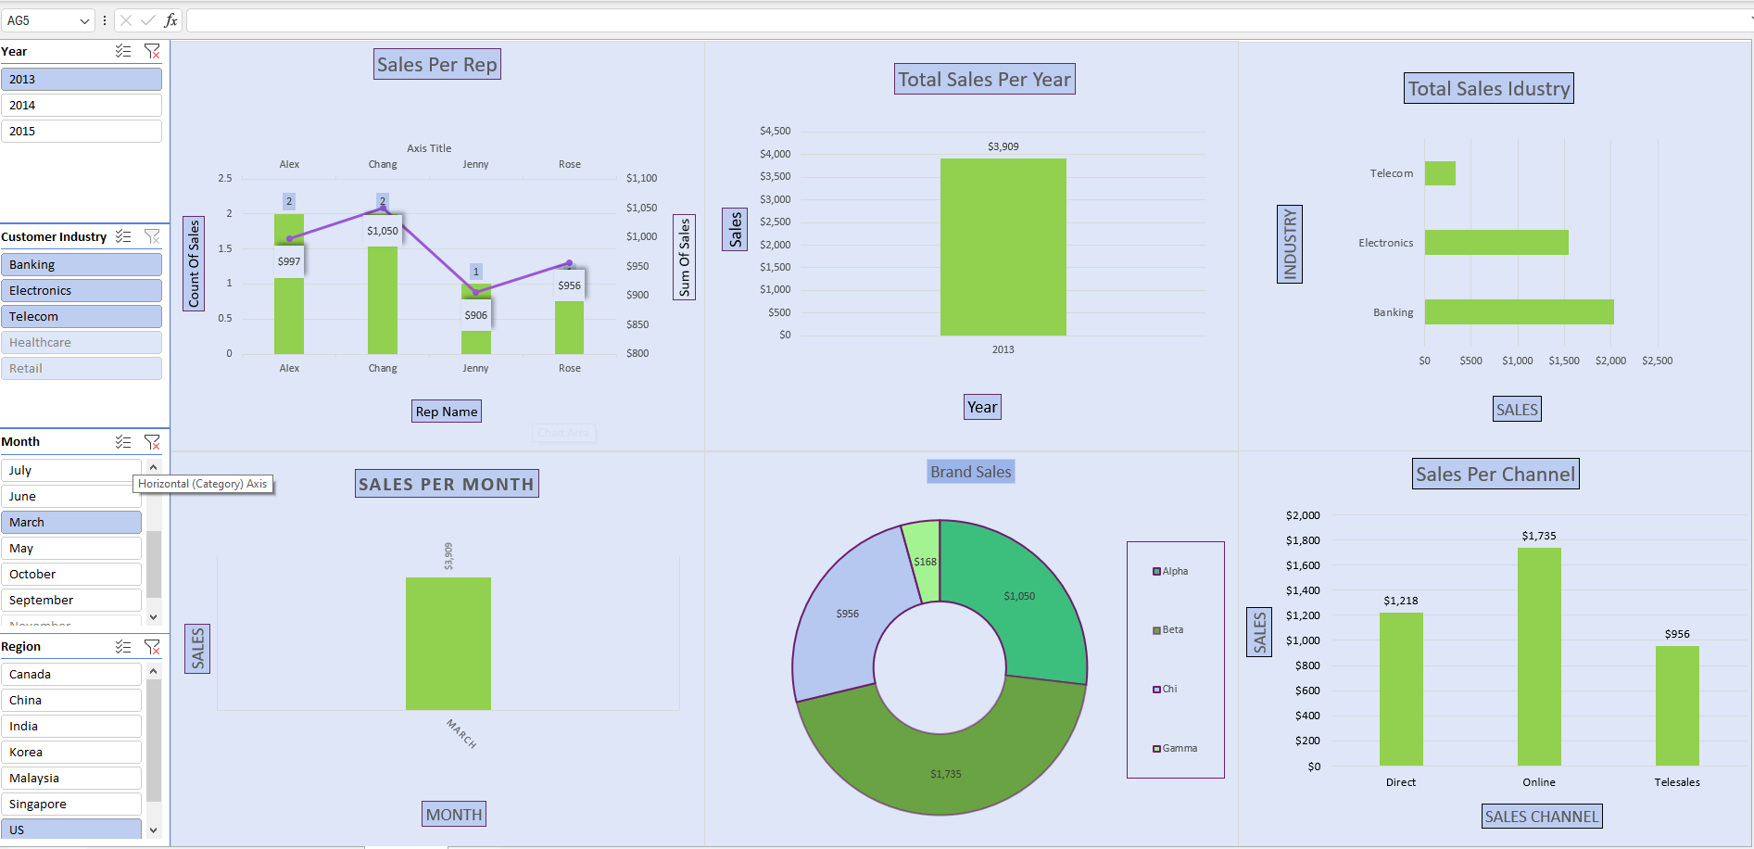Click the Insert Function fx icon

point(170,19)
